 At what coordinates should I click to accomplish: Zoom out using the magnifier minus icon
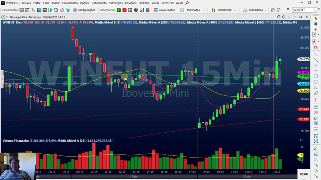click(x=278, y=10)
